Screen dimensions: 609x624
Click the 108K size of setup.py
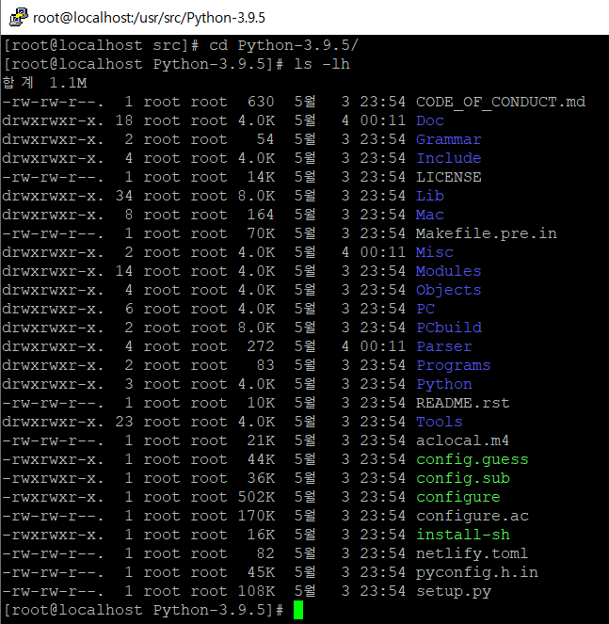click(256, 591)
